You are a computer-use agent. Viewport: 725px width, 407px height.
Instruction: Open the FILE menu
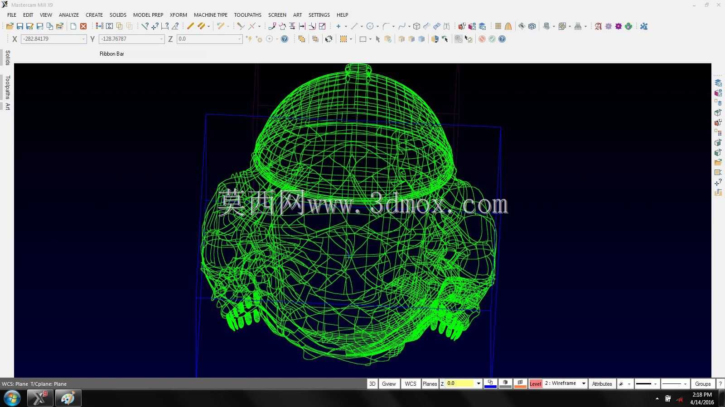(12, 15)
